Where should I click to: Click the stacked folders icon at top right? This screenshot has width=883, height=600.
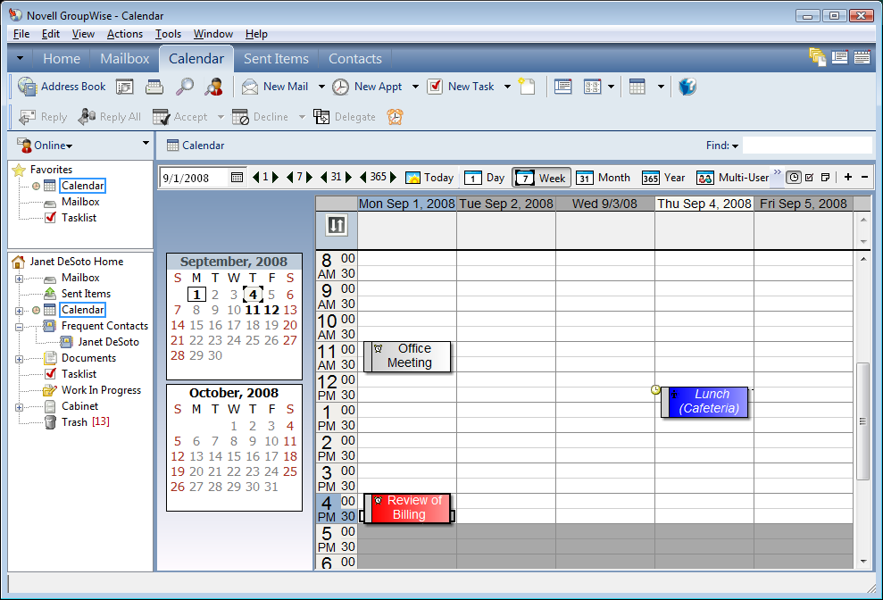[817, 57]
